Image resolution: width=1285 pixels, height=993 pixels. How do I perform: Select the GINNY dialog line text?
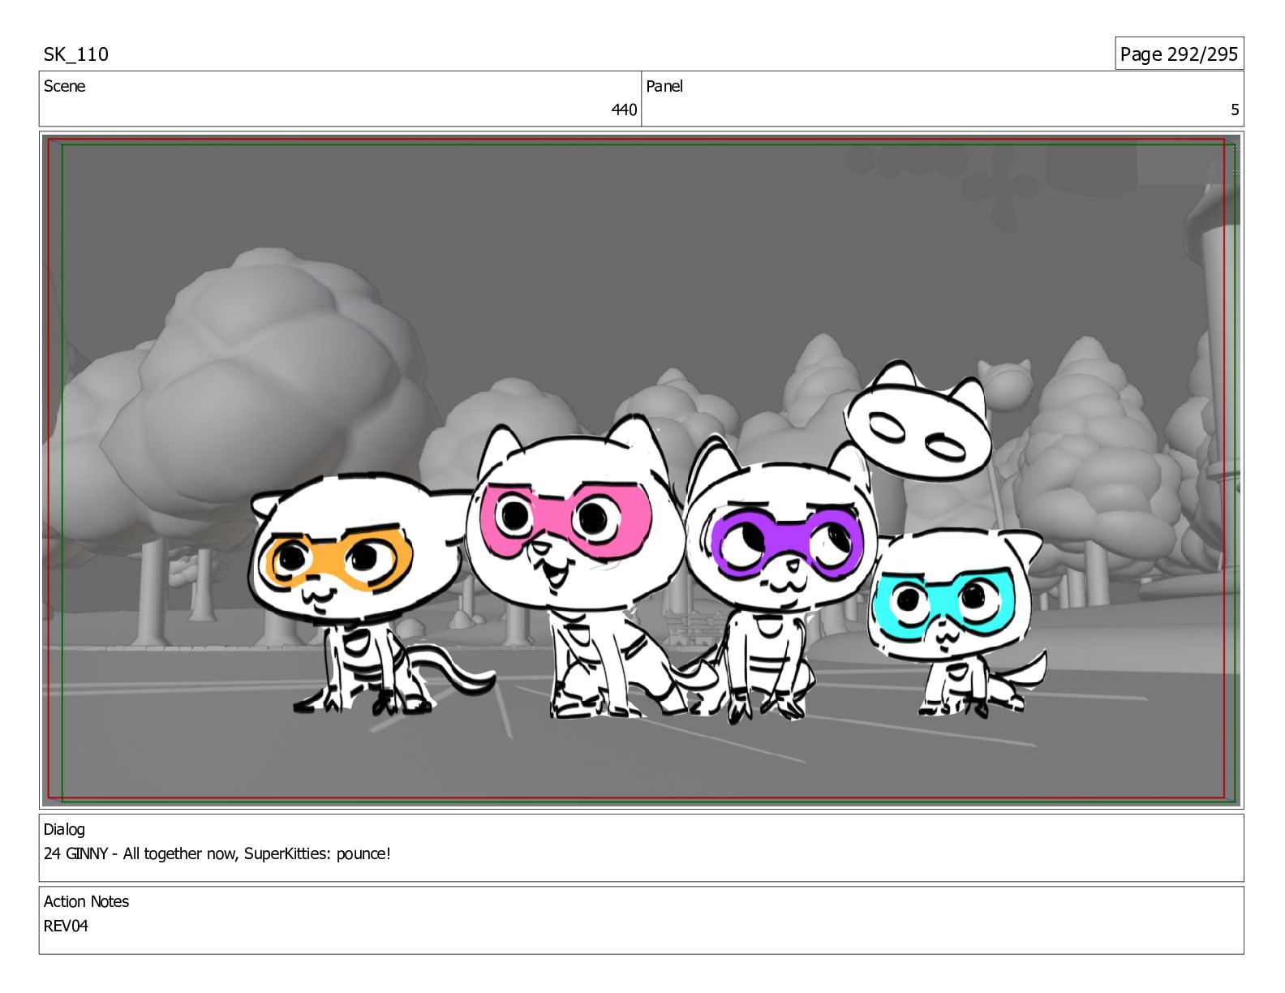[217, 853]
